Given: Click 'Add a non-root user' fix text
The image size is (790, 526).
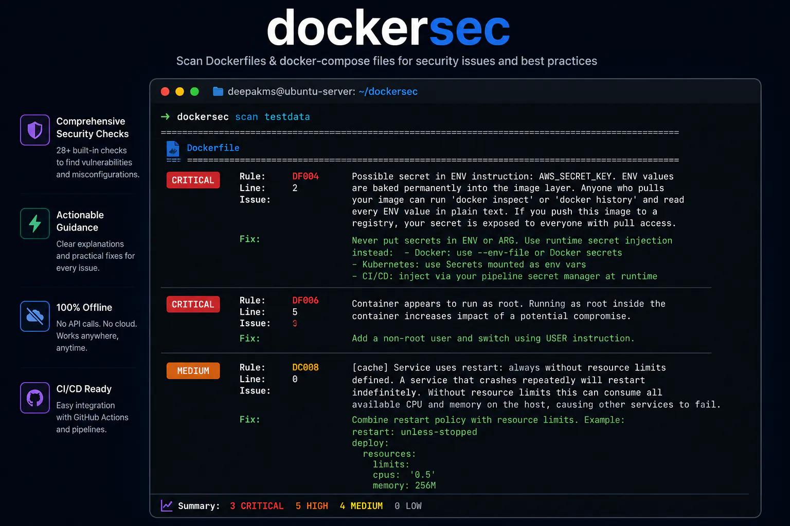Looking at the screenshot, I should coord(493,338).
